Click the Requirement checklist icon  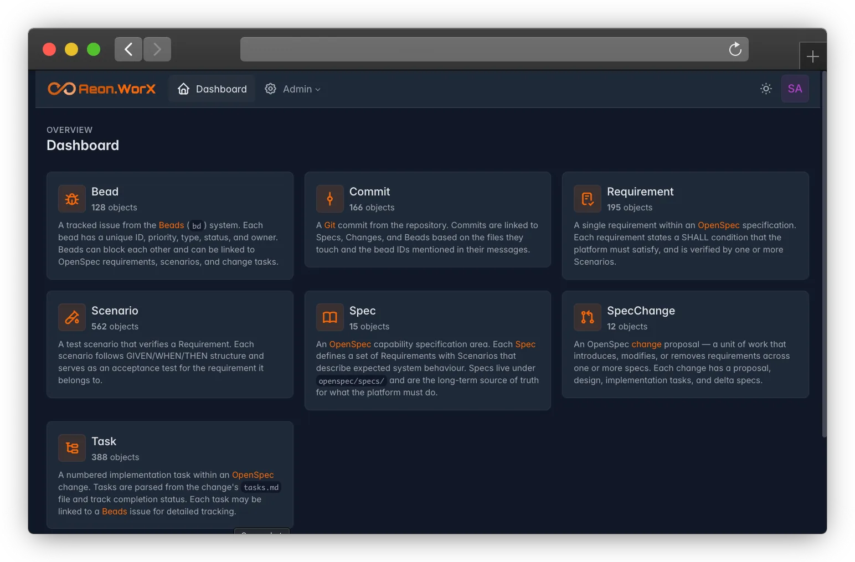click(x=588, y=199)
